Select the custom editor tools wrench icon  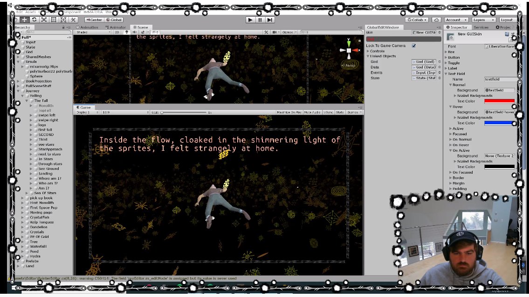(73, 20)
